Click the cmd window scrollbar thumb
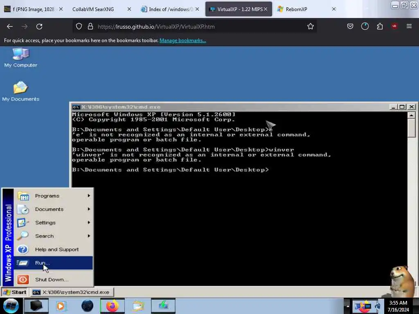Image resolution: width=419 pixels, height=314 pixels. (412, 129)
